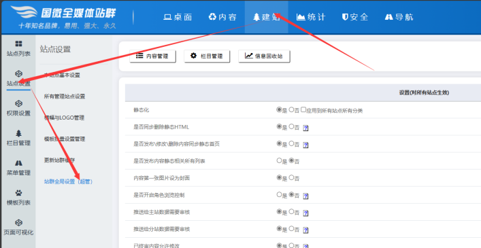Switch to the 安全 top menu
Image resolution: width=481 pixels, height=248 pixels.
pyautogui.click(x=355, y=17)
